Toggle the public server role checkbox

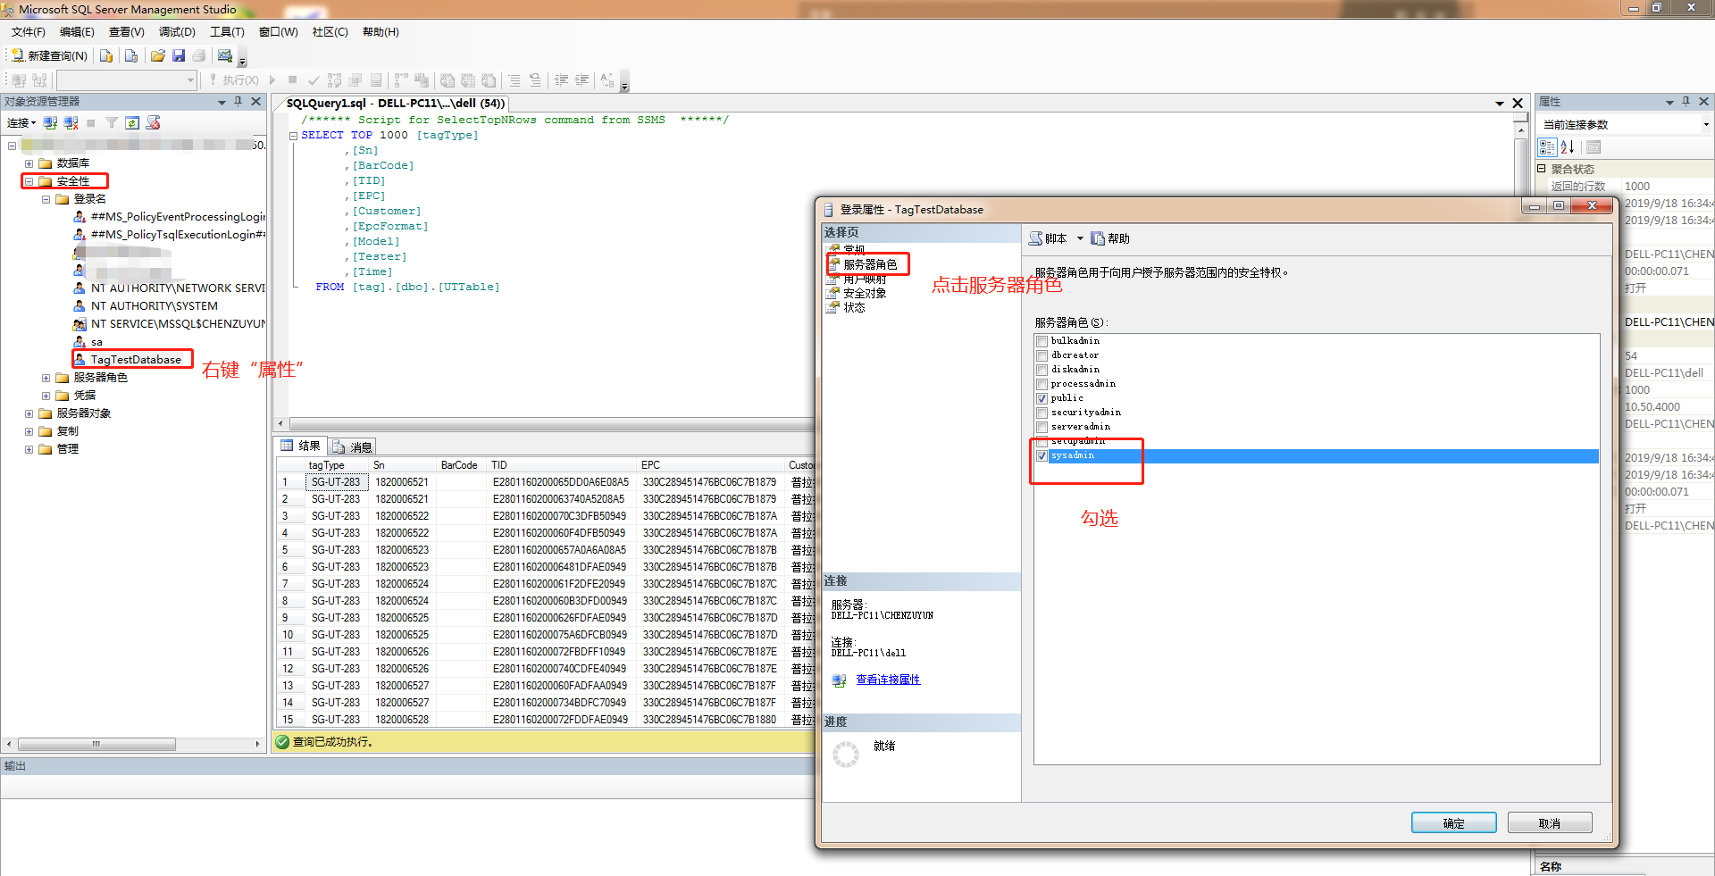coord(1042,398)
